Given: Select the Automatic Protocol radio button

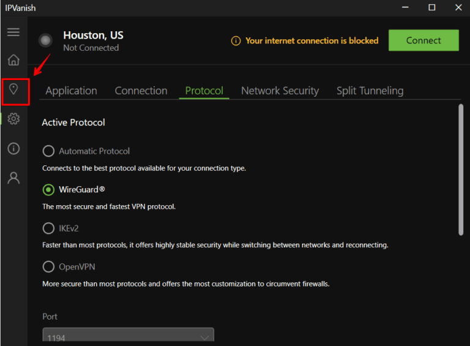Looking at the screenshot, I should (48, 151).
